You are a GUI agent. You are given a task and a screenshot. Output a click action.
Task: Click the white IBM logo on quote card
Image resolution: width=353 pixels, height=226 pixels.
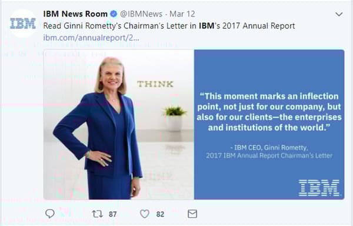coord(319,188)
